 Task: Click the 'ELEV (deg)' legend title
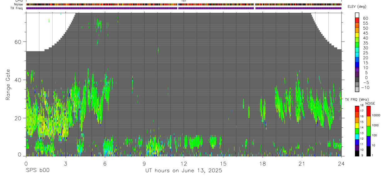pyautogui.click(x=357, y=7)
